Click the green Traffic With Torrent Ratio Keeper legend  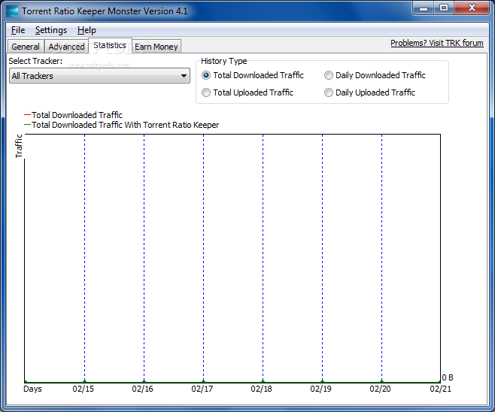click(x=122, y=125)
